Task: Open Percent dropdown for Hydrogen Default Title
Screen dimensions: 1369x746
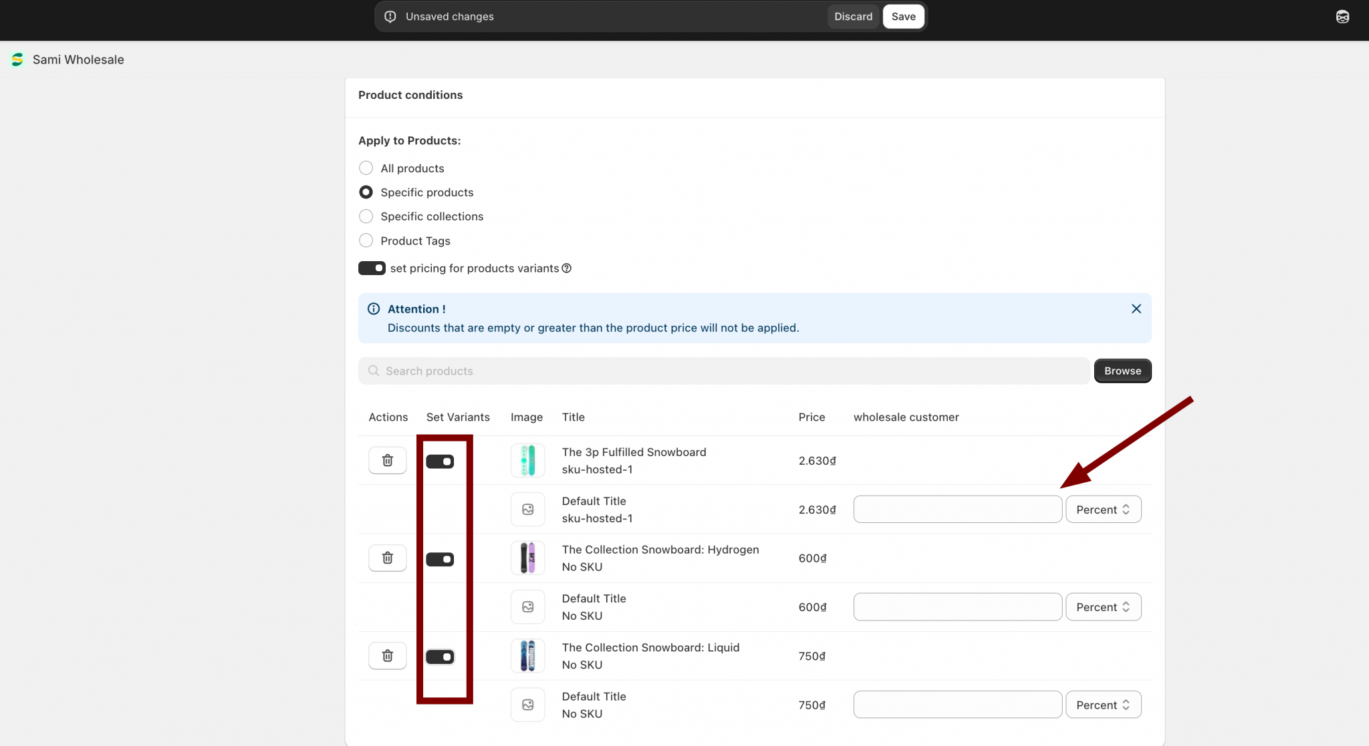Action: 1103,607
